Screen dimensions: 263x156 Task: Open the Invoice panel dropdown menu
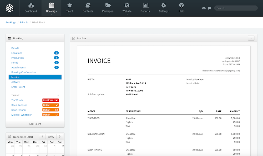point(251,38)
